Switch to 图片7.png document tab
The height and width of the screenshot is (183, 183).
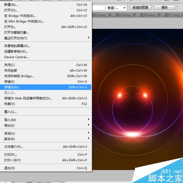pos(172,15)
